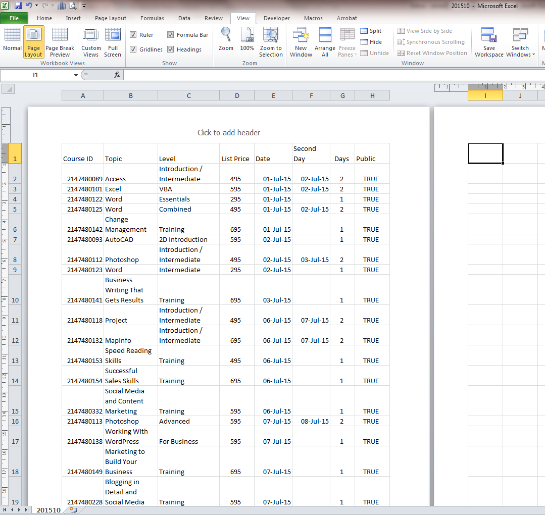Switch to Full Screen view
This screenshot has width=545, height=515.
113,42
